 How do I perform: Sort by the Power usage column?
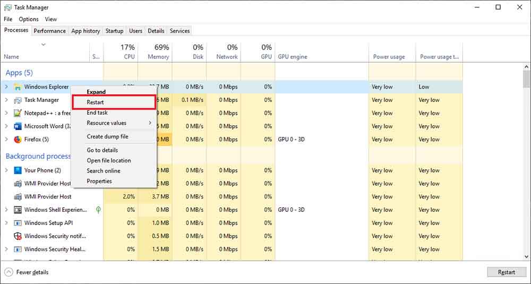pos(392,52)
